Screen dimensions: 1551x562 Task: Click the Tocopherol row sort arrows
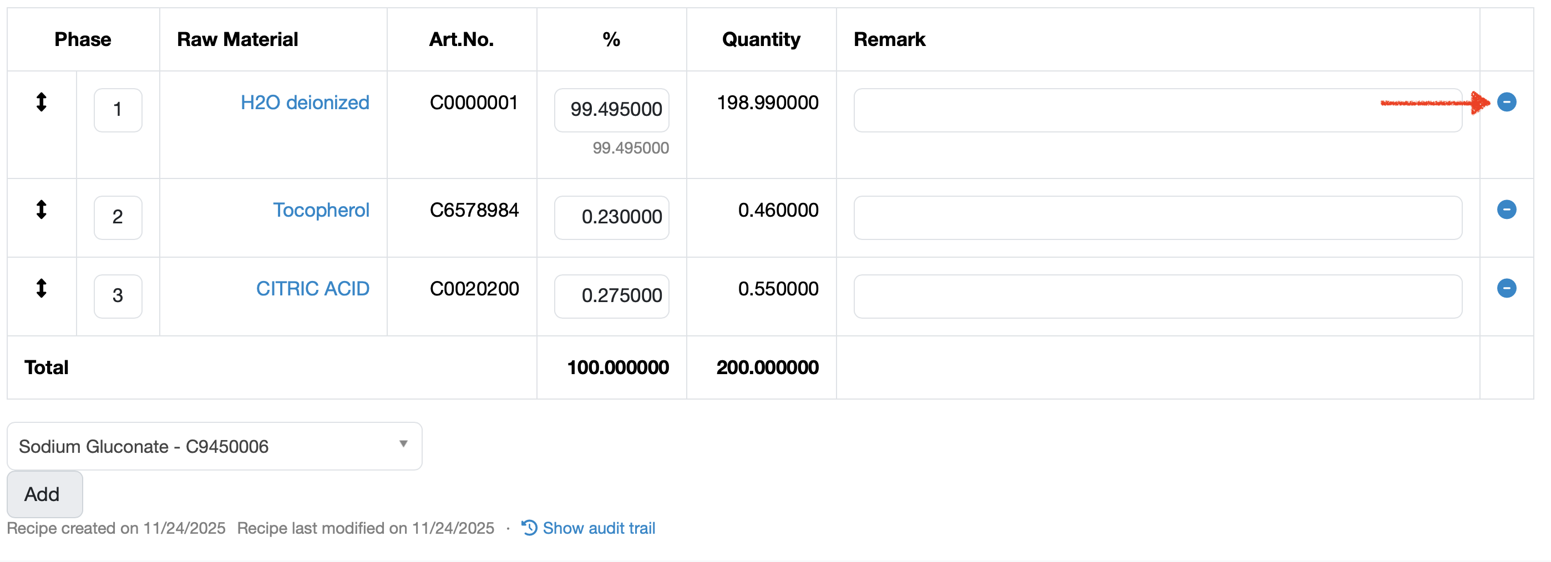coord(41,210)
